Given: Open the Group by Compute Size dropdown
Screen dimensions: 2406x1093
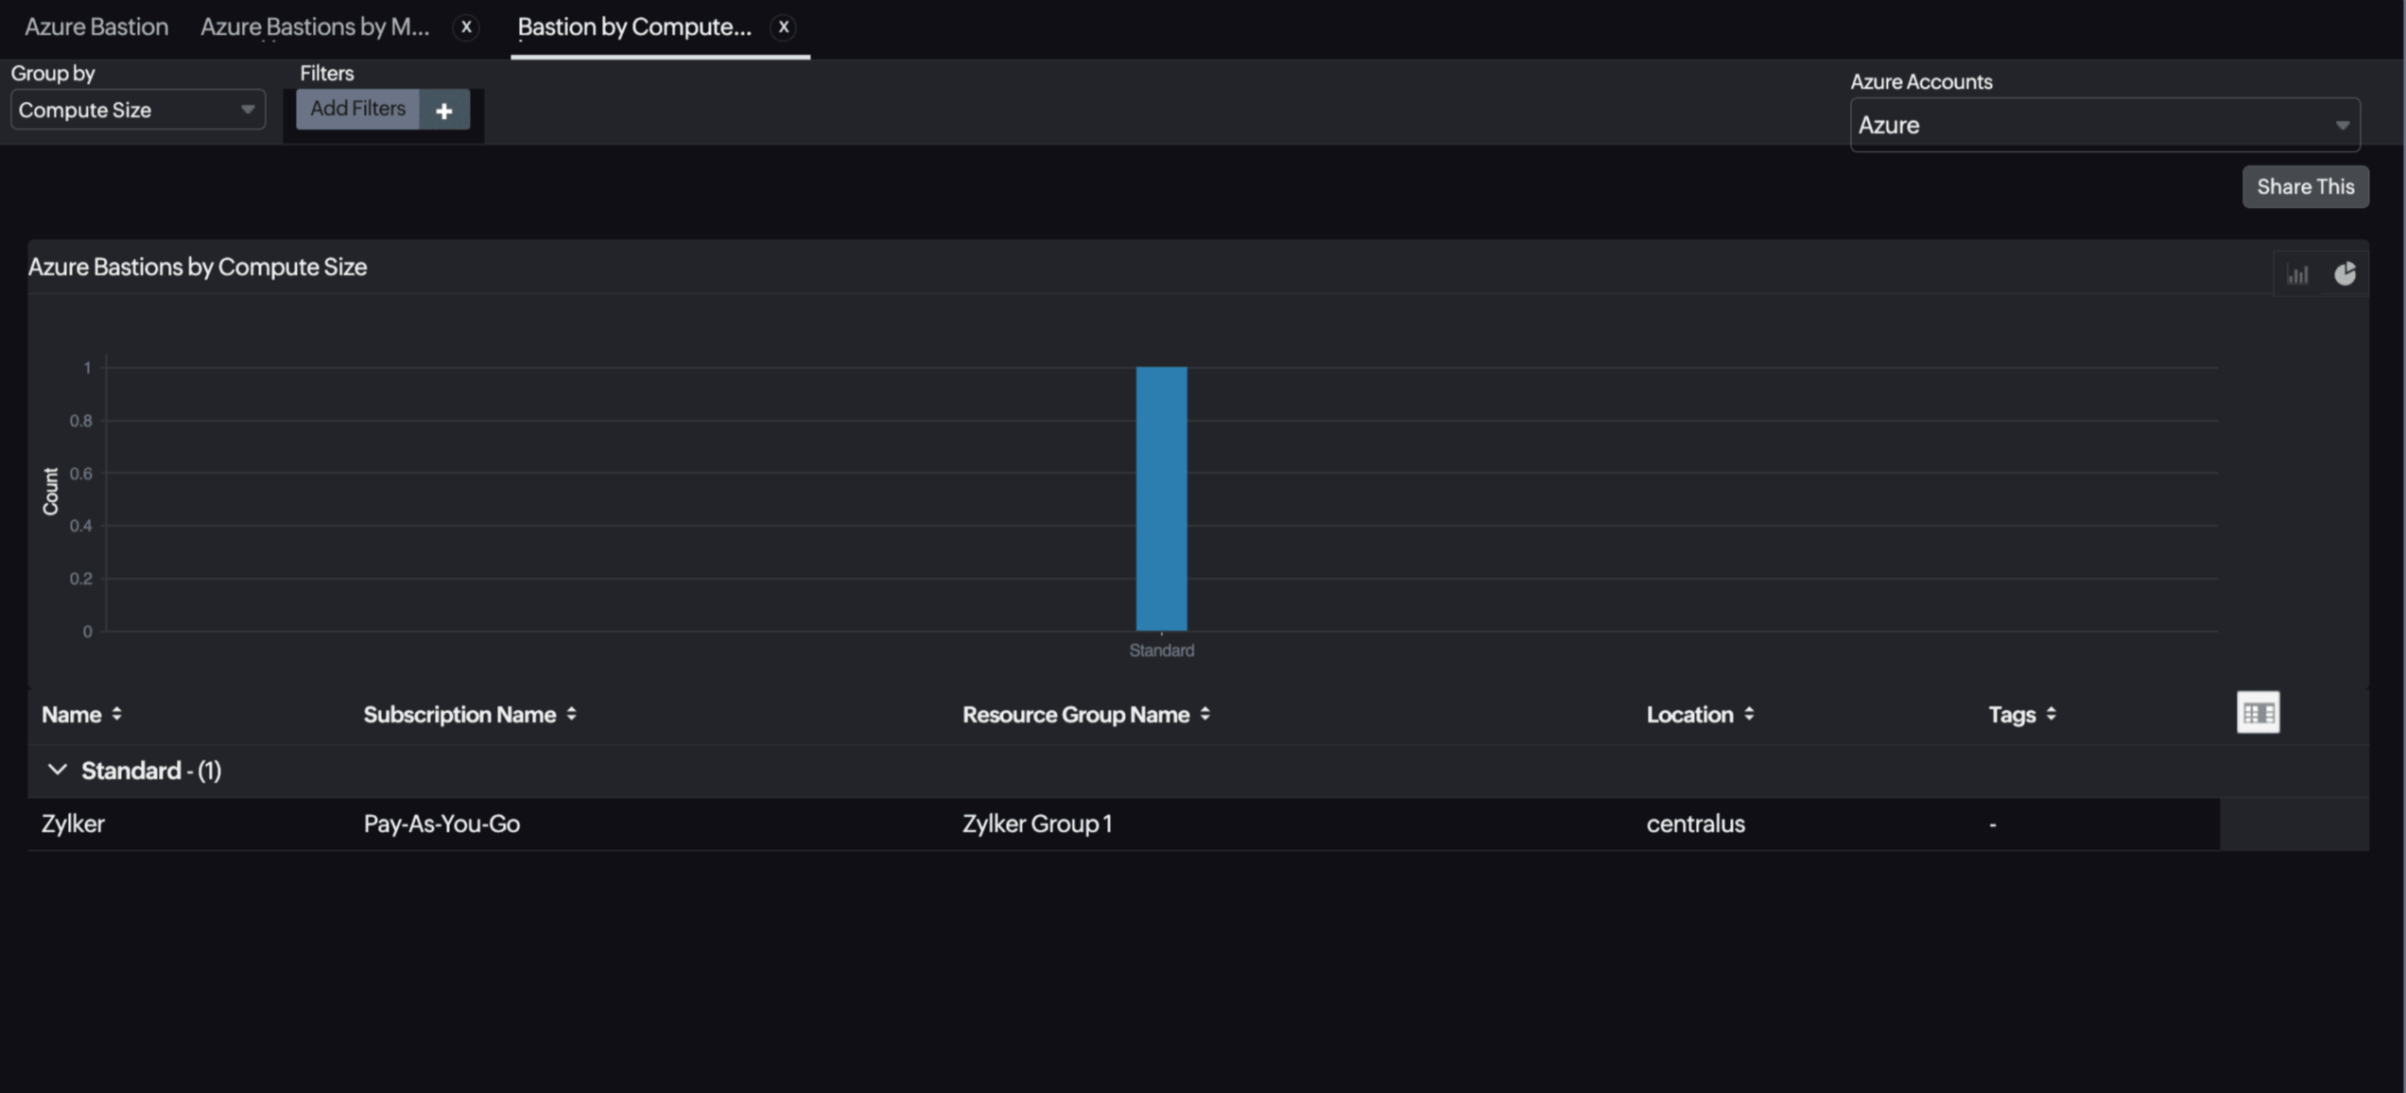Looking at the screenshot, I should pos(138,110).
